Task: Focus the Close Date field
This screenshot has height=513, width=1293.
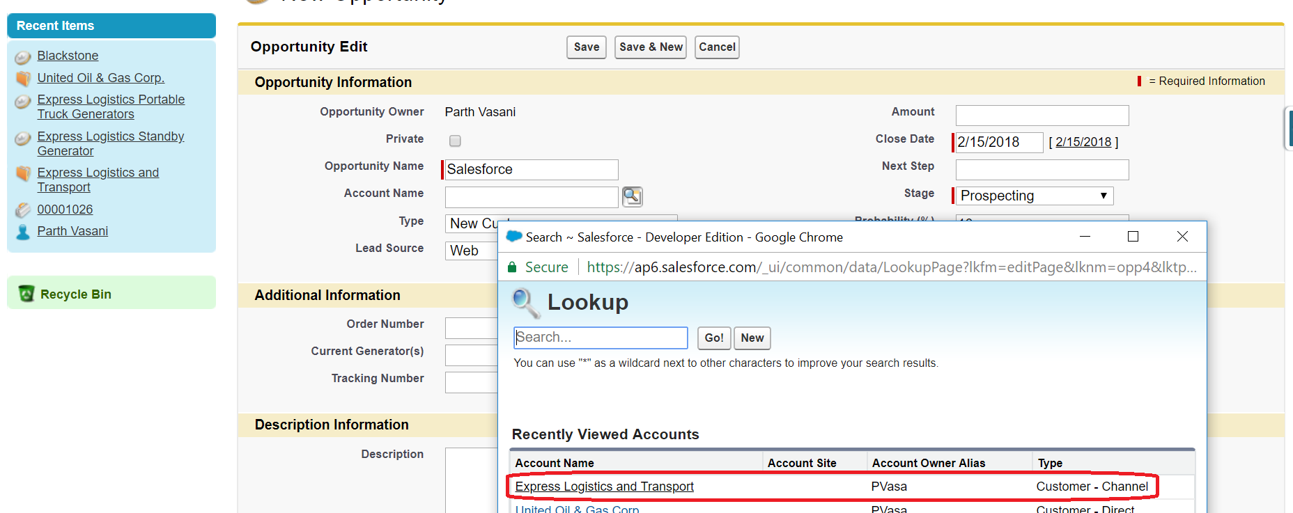Action: point(998,142)
